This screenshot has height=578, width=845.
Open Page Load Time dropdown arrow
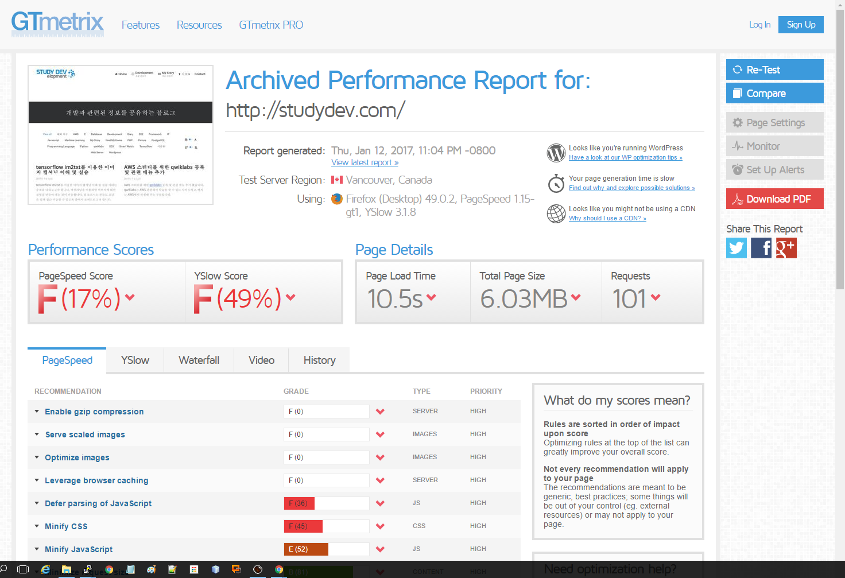(431, 297)
